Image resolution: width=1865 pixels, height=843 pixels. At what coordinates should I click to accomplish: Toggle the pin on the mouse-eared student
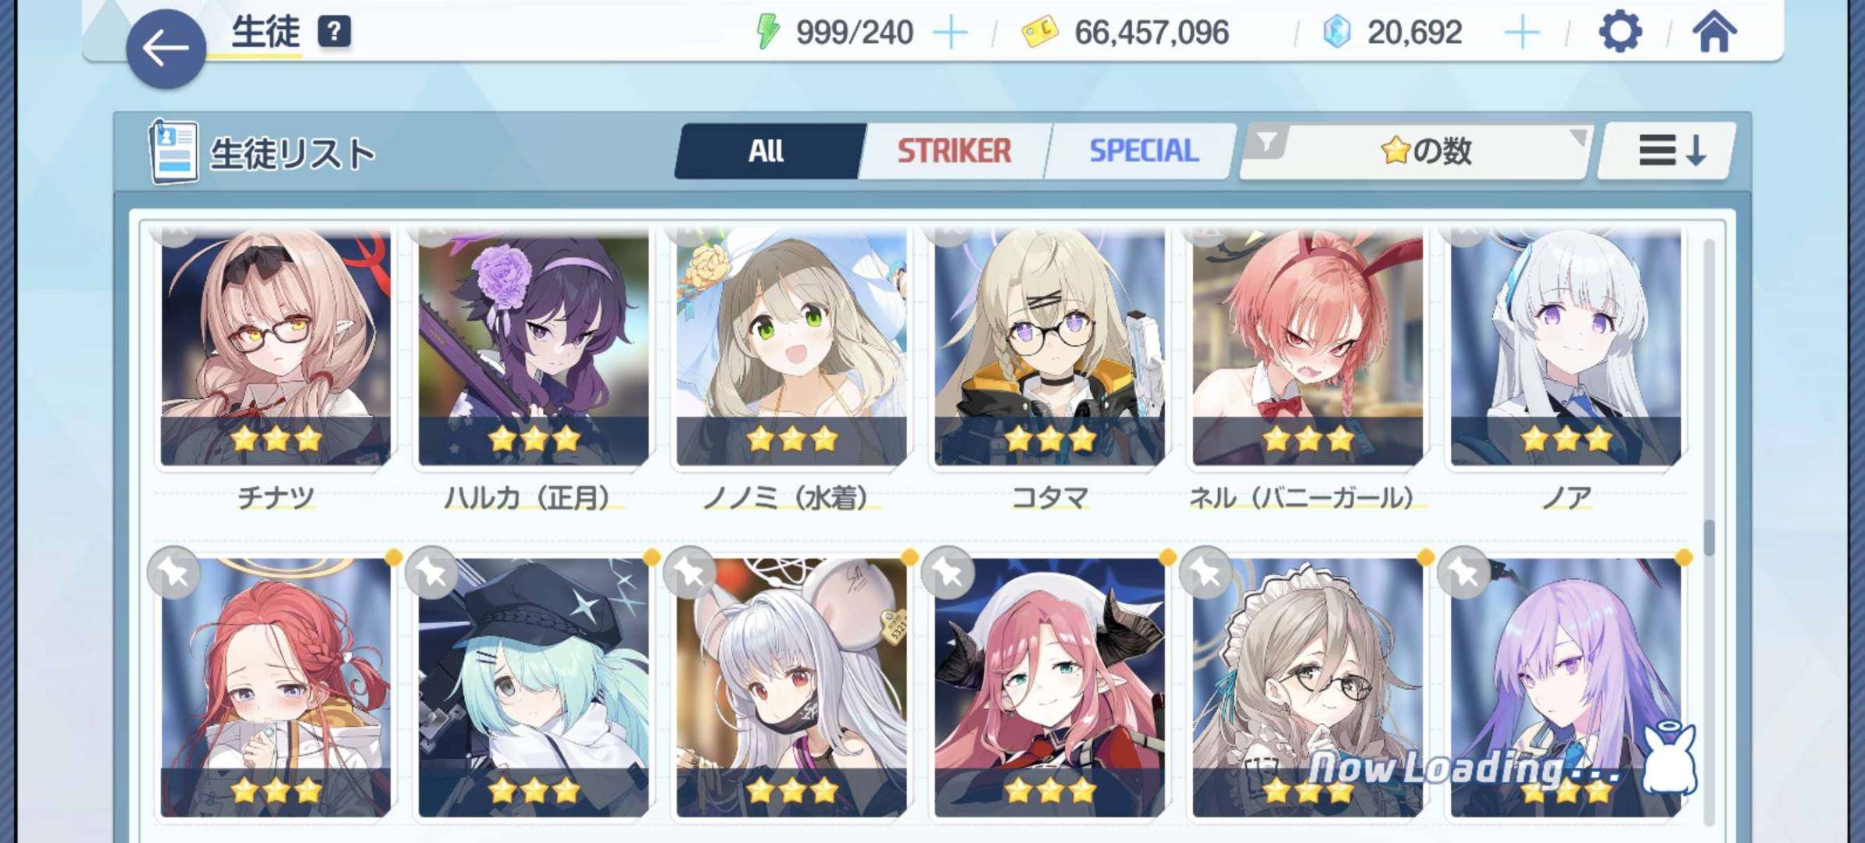690,574
